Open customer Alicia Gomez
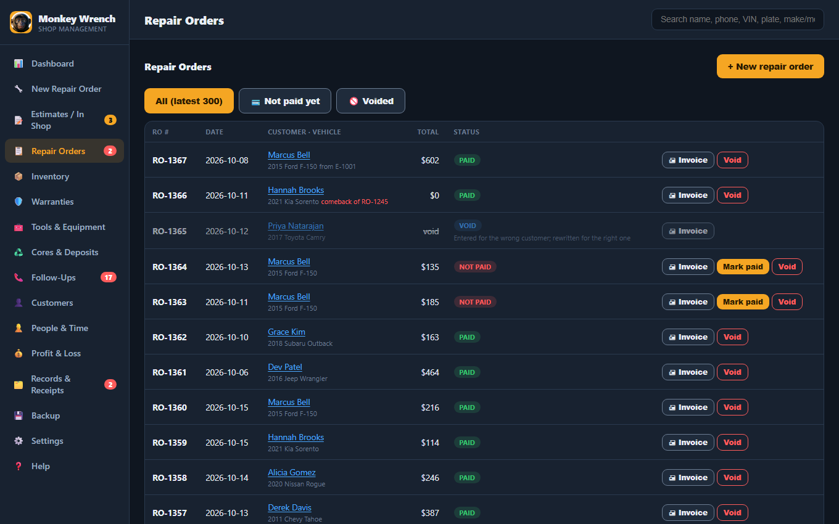 pyautogui.click(x=292, y=472)
